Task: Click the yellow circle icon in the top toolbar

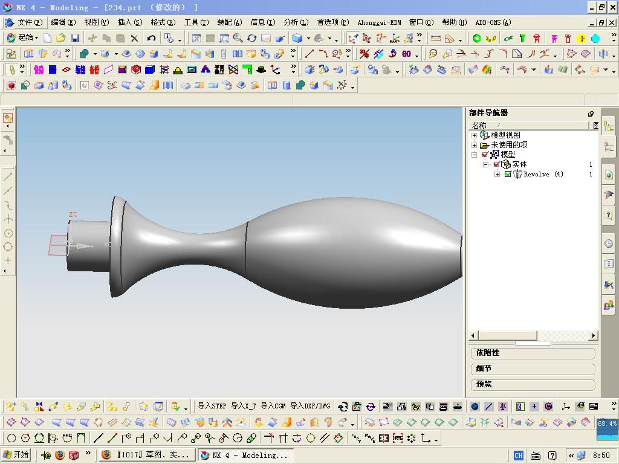Action: click(581, 38)
